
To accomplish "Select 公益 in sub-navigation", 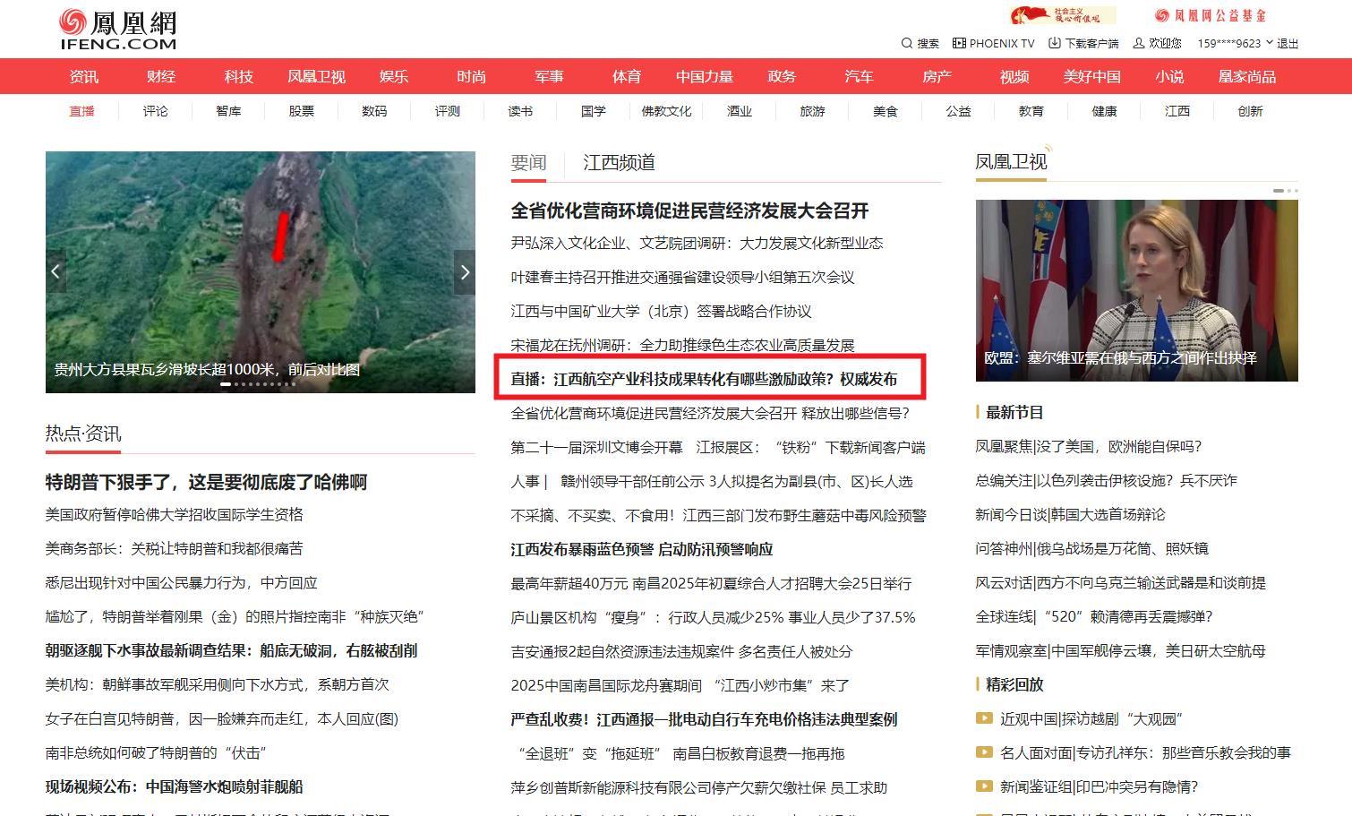I will pyautogui.click(x=958, y=111).
